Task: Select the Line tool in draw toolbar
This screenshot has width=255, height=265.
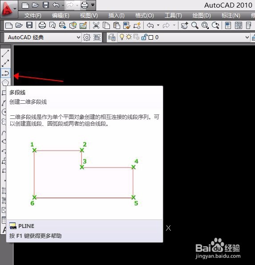Action: [x=5, y=53]
